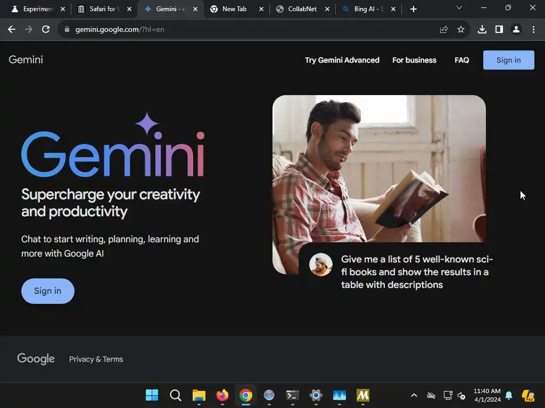545x408 pixels.
Task: Close the CollabNet tab
Action: pos(327,9)
